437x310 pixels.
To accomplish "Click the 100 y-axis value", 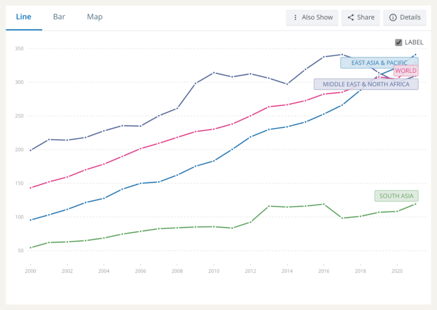I will point(20,217).
